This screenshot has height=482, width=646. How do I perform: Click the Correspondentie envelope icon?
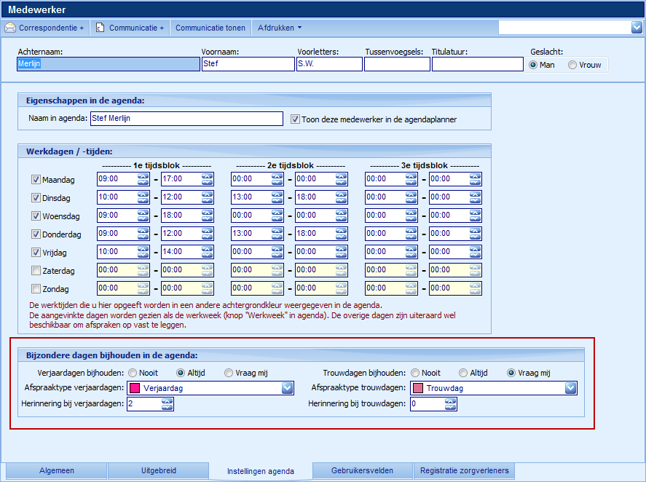(x=10, y=28)
